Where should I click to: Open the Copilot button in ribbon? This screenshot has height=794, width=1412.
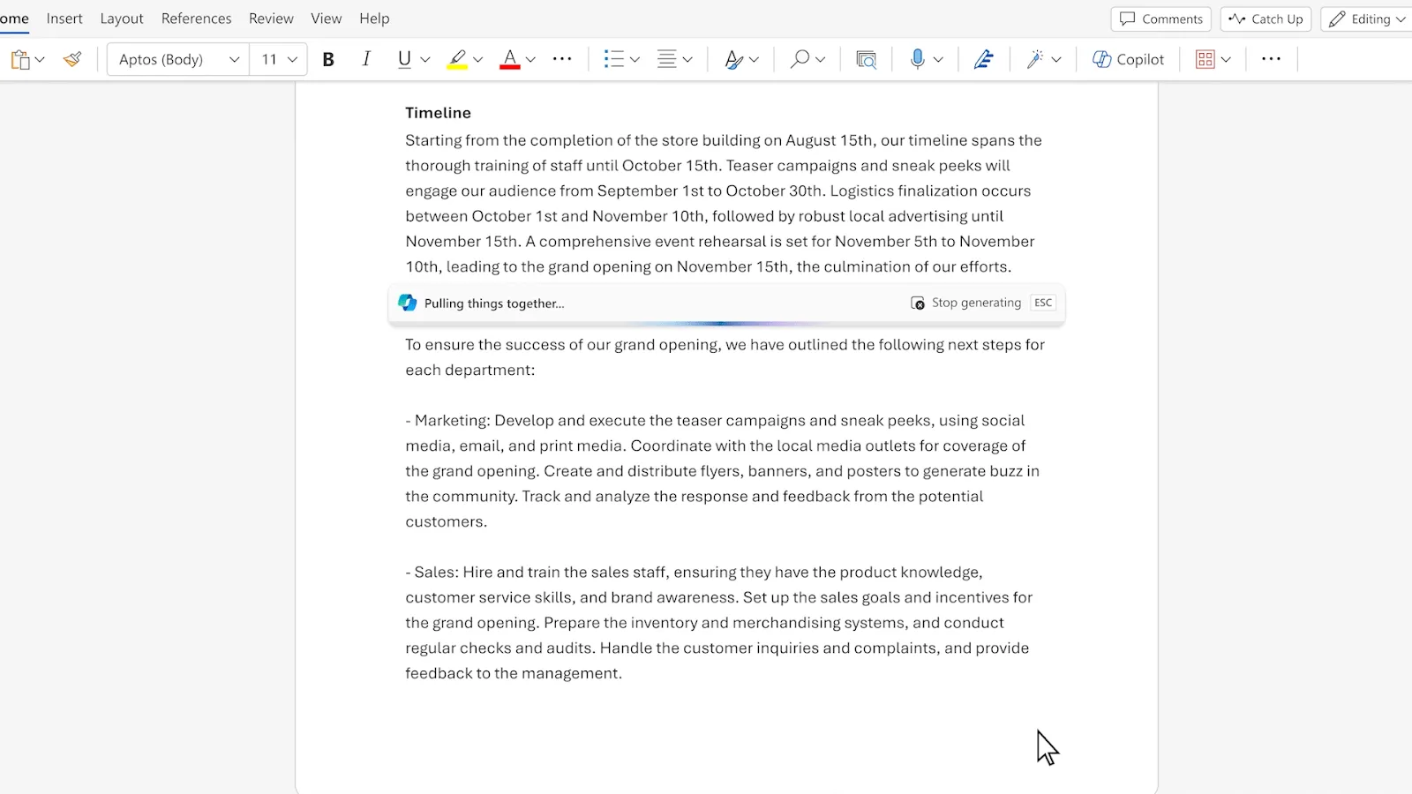[1128, 59]
